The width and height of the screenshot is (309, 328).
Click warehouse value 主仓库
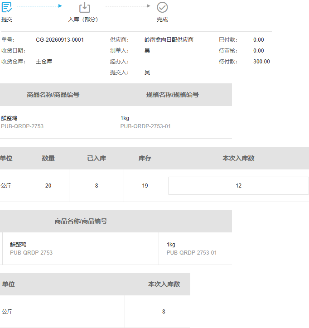44,62
